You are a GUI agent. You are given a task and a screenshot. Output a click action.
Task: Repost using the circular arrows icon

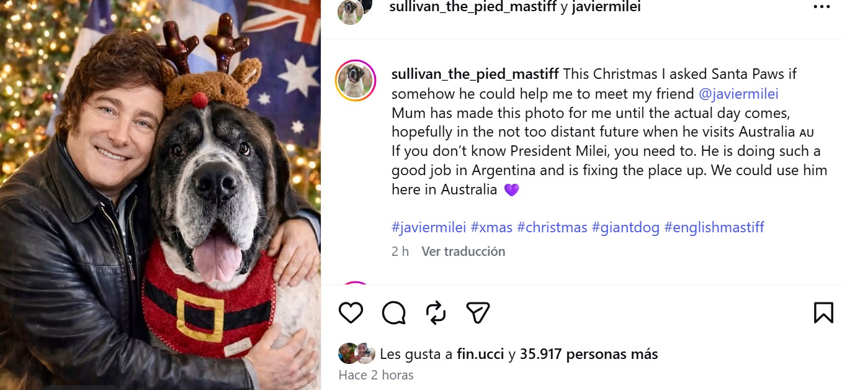(x=436, y=312)
